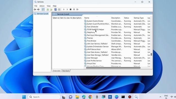Open the Windows Start button
This screenshot has width=176, height=99.
pos(24,97)
